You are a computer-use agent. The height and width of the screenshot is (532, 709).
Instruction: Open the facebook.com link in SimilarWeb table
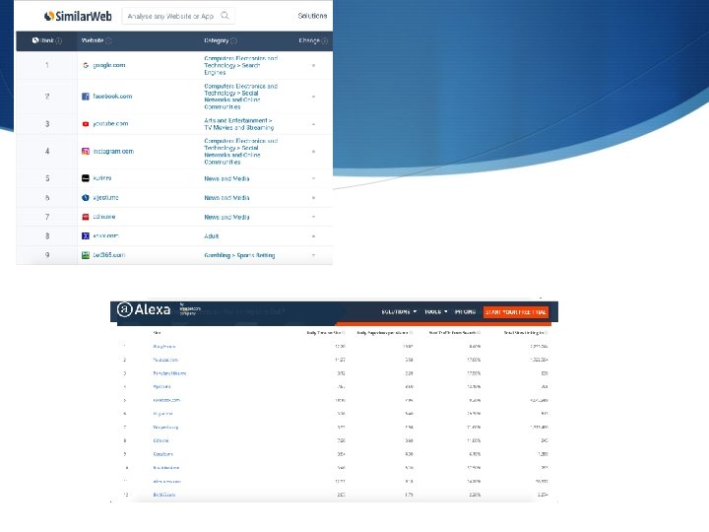[x=112, y=97]
